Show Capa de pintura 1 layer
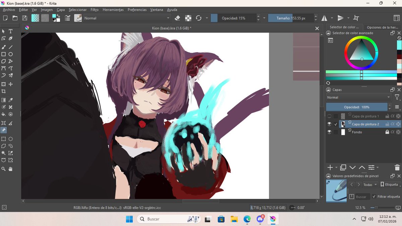The width and height of the screenshot is (402, 226). [329, 116]
